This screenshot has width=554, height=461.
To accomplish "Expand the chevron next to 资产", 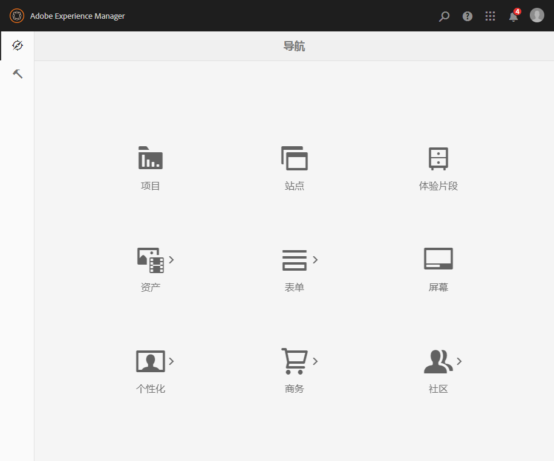I will tap(171, 260).
